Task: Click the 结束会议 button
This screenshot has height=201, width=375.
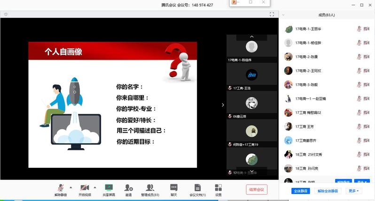Action: coord(257,189)
